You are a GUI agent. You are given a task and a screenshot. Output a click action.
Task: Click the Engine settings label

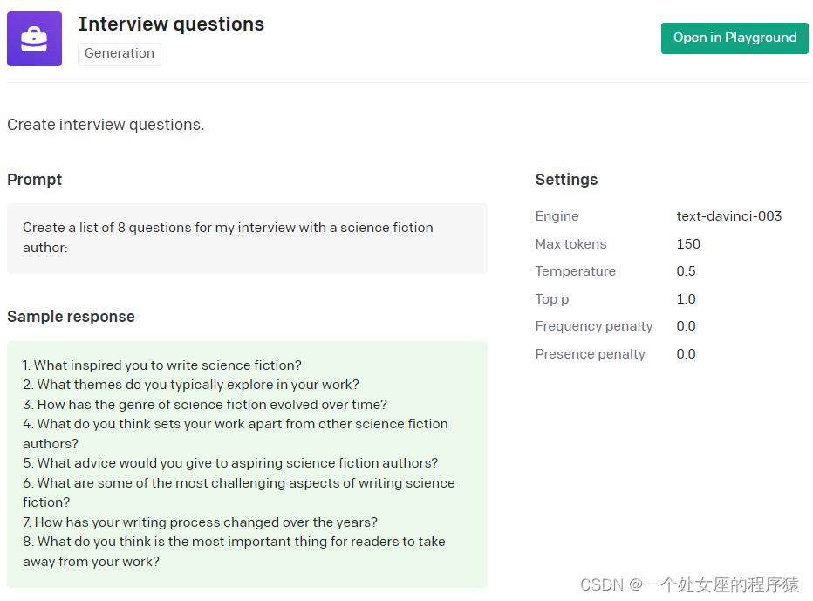557,216
